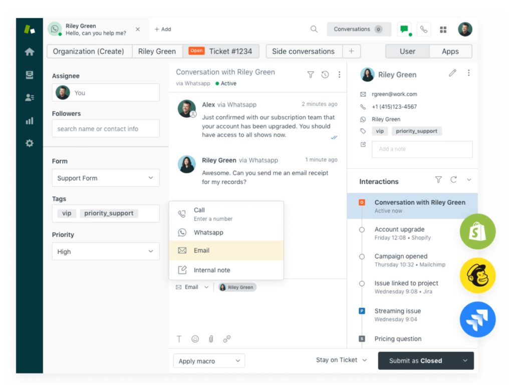
Task: Open the Reporting bar-chart icon
Action: point(29,120)
